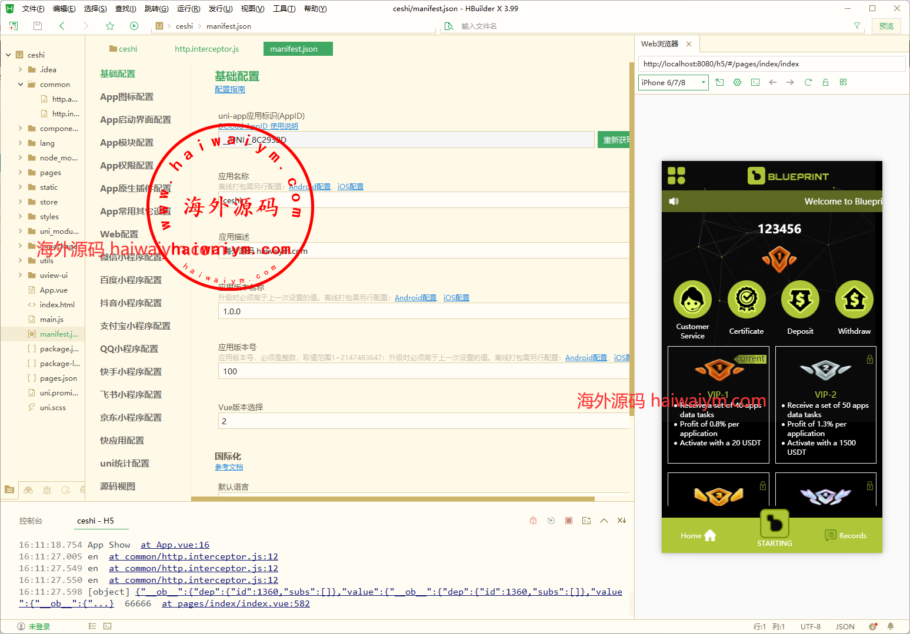The width and height of the screenshot is (910, 634).
Task: Click the browser URL address field
Action: pos(771,64)
